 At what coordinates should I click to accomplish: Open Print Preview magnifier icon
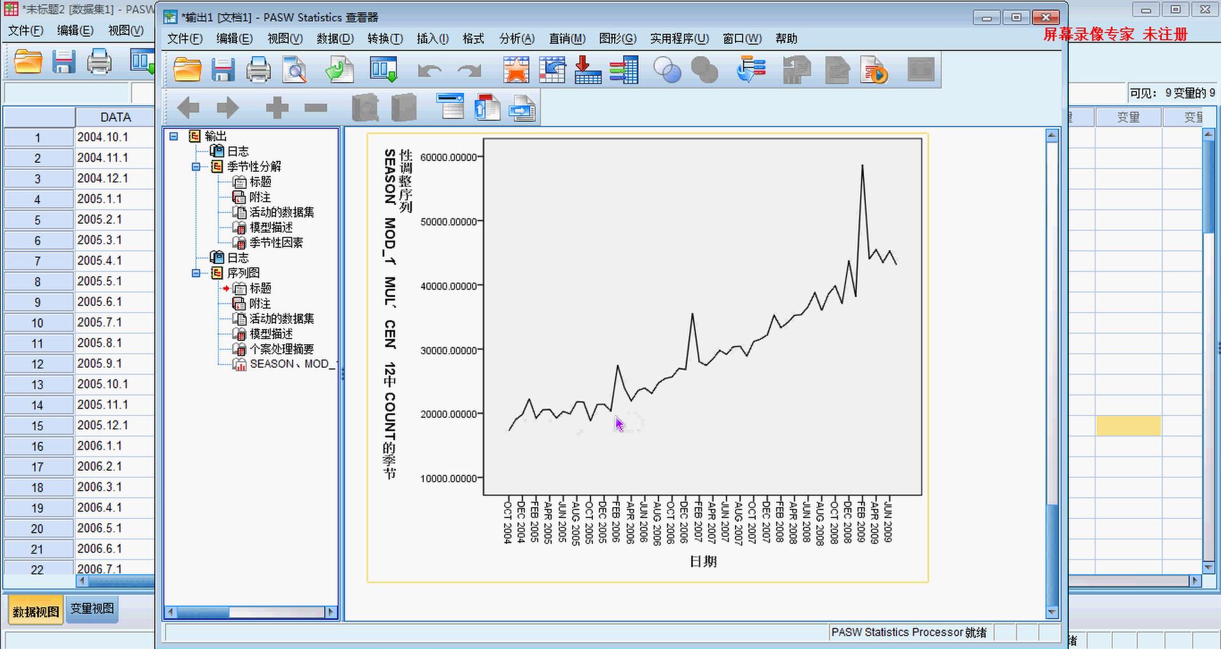295,69
